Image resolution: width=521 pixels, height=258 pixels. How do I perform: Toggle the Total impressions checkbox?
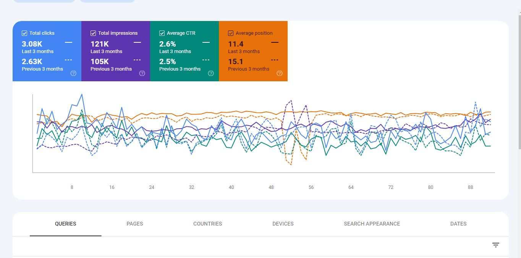pyautogui.click(x=93, y=33)
